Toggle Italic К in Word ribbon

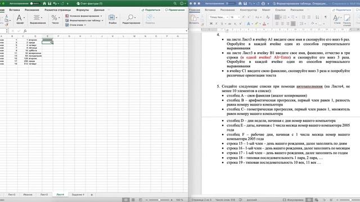[216, 24]
